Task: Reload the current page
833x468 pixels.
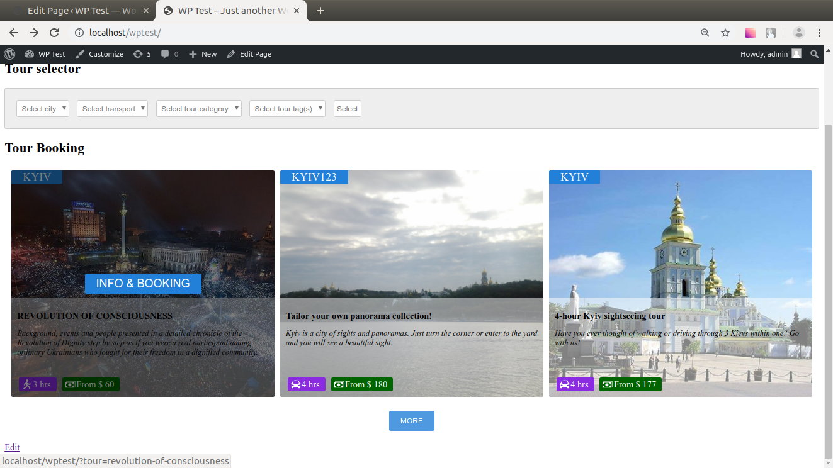Action: [x=54, y=33]
